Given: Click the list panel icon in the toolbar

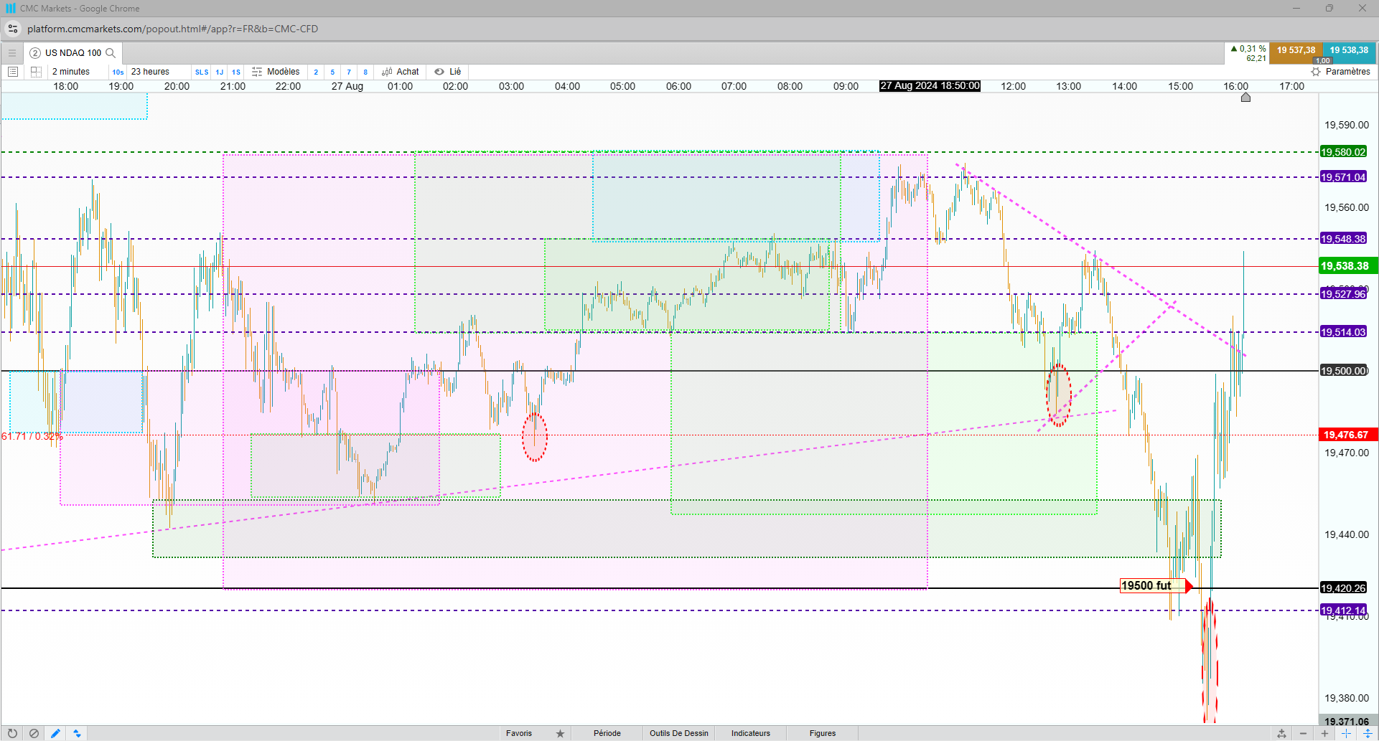Looking at the screenshot, I should click(13, 72).
